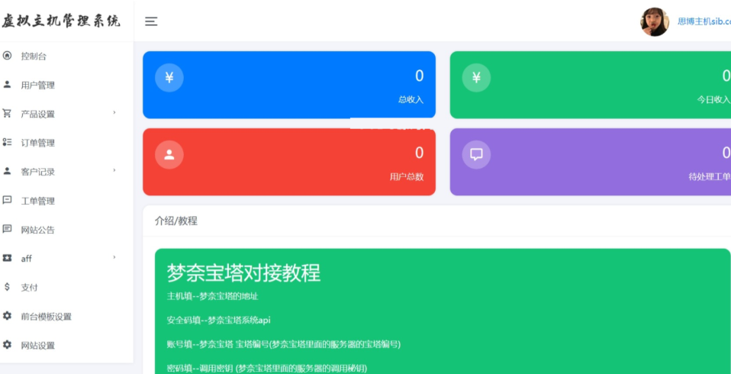Click the 订单管理 list icon
The image size is (731, 374).
[x=7, y=142]
